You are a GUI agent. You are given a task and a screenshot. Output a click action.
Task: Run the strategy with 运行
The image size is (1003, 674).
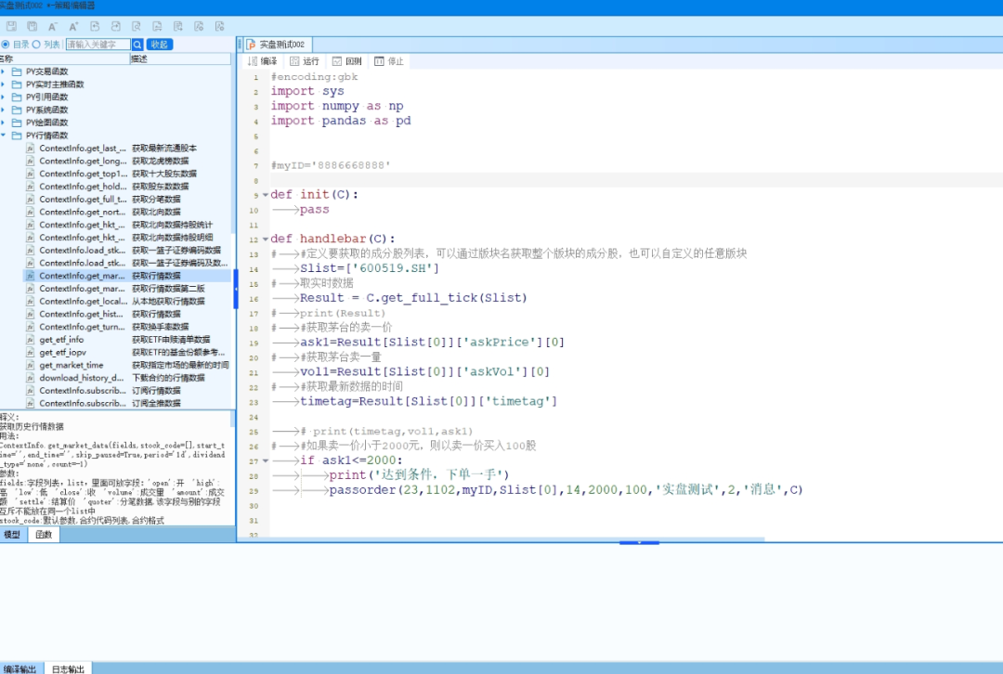[x=304, y=61]
